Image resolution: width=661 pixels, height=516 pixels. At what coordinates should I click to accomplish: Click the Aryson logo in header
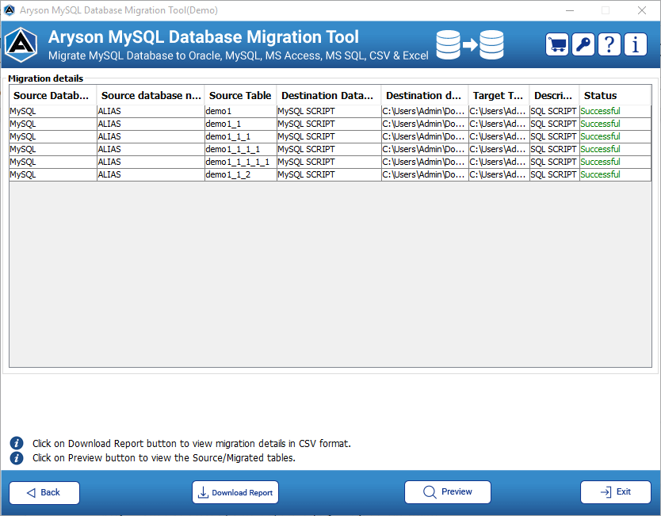[21, 44]
